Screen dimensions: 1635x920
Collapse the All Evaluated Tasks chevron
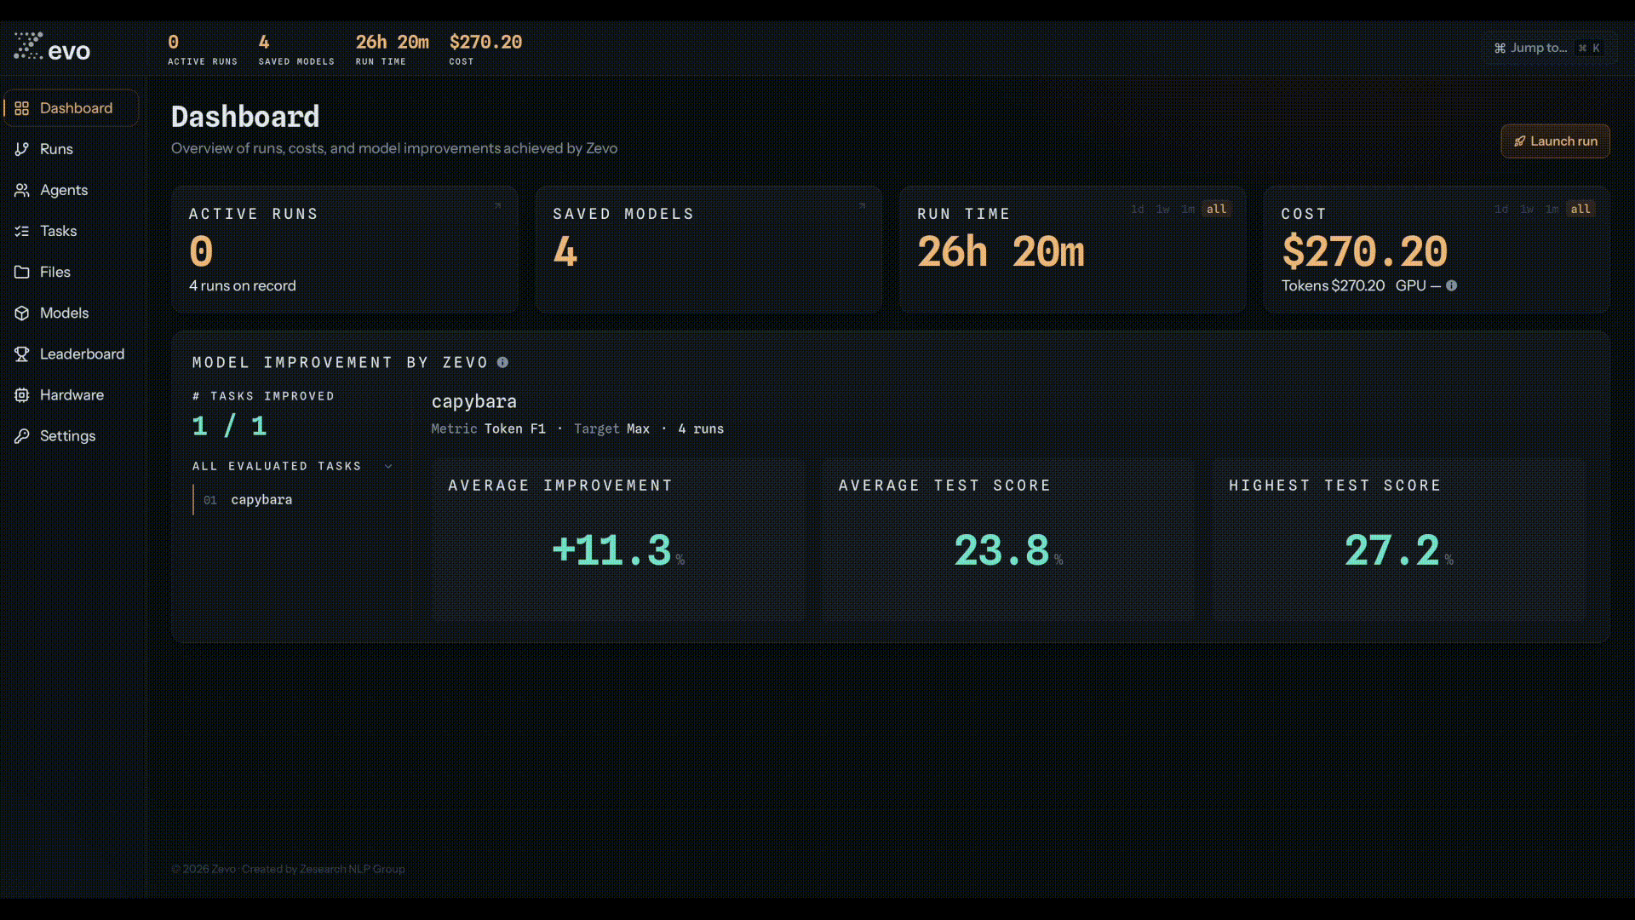pyautogui.click(x=388, y=466)
